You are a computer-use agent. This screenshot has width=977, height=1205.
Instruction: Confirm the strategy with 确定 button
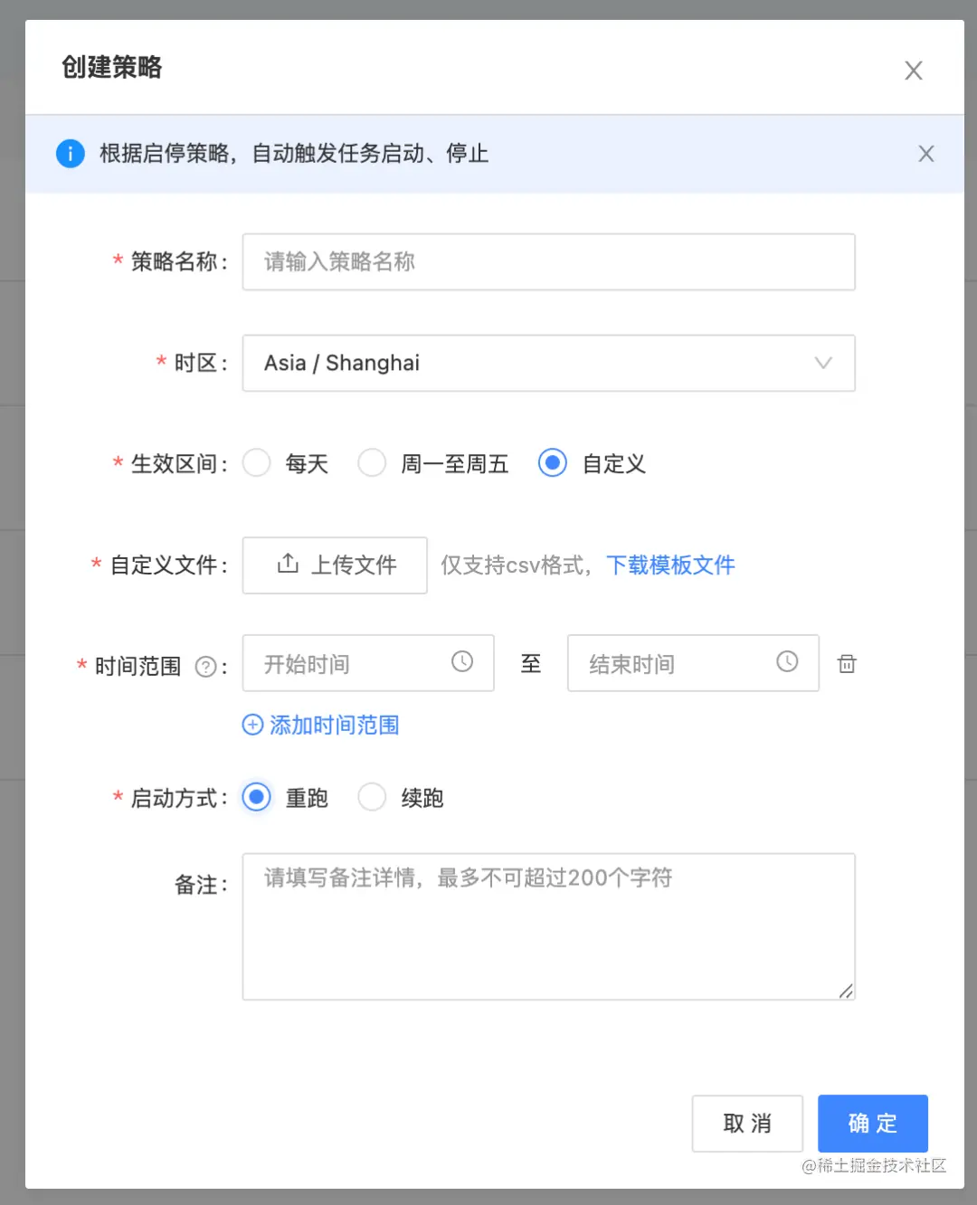click(x=872, y=1124)
